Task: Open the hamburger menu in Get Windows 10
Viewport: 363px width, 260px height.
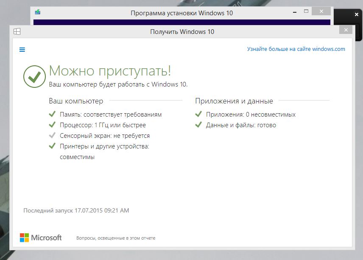Action: click(22, 50)
